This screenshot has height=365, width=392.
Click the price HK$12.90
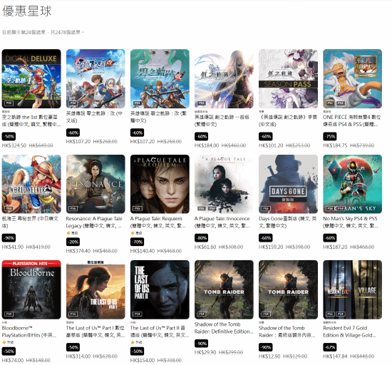coord(269,356)
